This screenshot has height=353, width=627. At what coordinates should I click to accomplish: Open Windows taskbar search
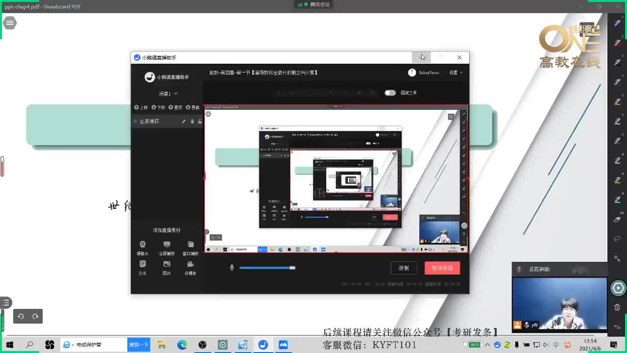click(29, 345)
